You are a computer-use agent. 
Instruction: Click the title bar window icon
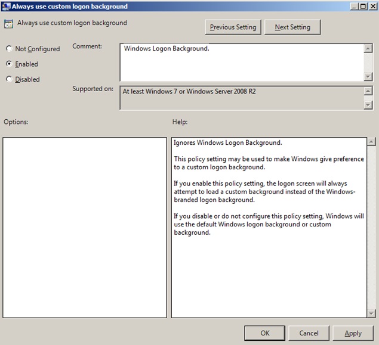[x=6, y=7]
